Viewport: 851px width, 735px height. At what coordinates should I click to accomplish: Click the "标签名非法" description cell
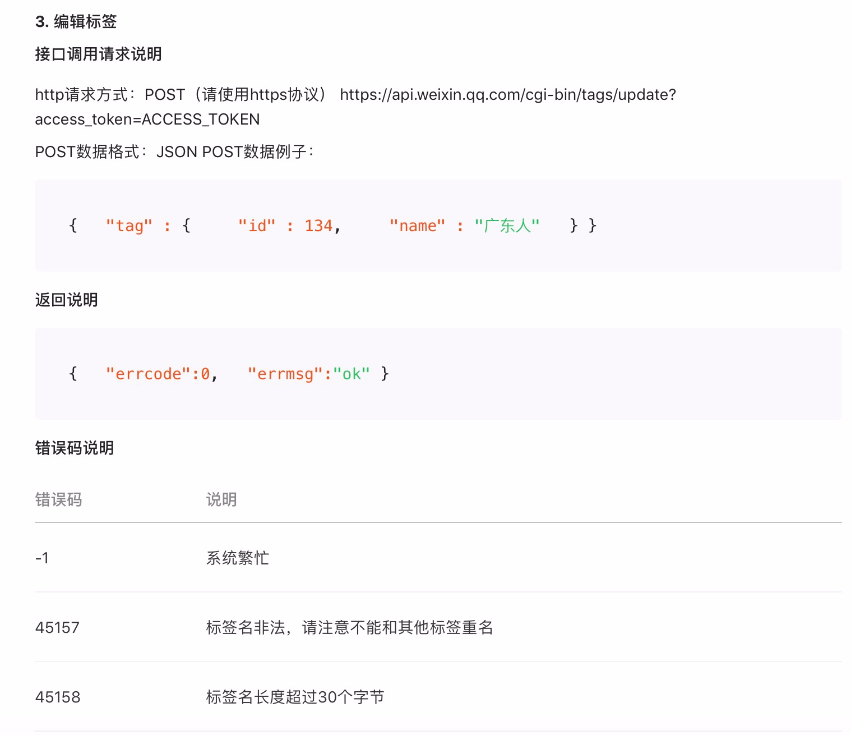pyautogui.click(x=349, y=627)
